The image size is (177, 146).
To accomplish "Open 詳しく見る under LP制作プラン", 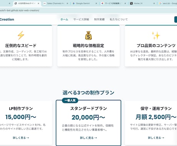I will pyautogui.click(x=21, y=138).
